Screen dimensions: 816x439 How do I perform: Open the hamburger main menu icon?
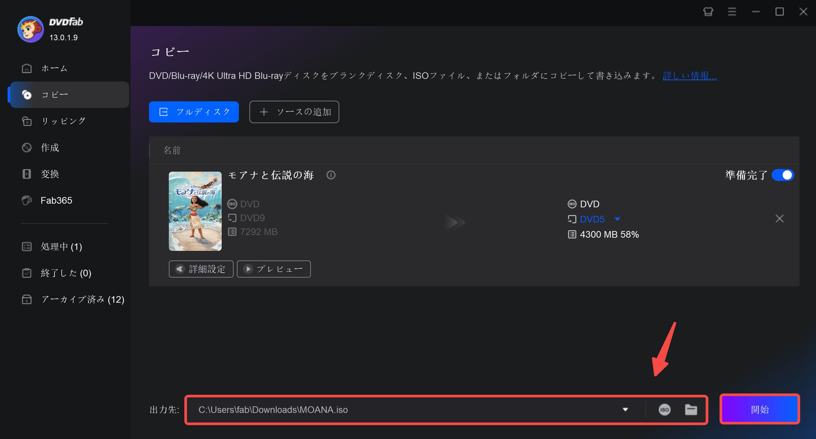click(732, 12)
